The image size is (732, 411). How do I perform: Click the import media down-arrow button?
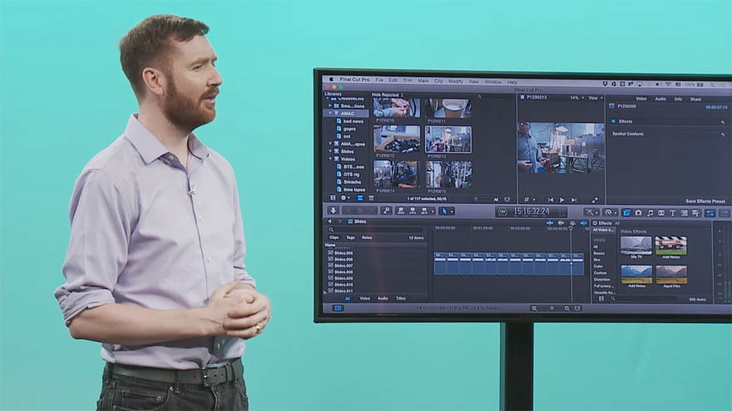coord(334,211)
